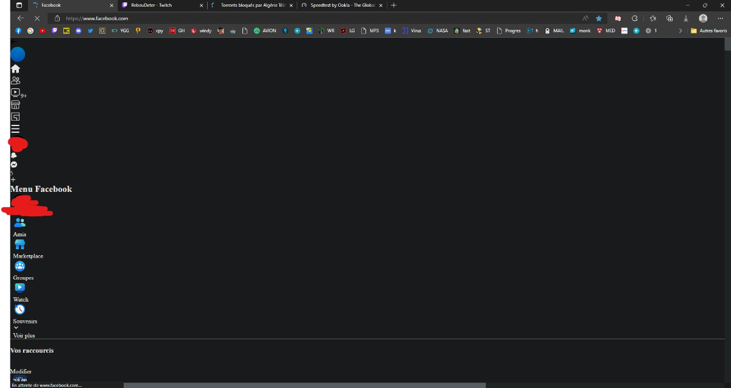The width and height of the screenshot is (731, 388).
Task: Open Souvenirs in the Facebook menu
Action: point(25,321)
